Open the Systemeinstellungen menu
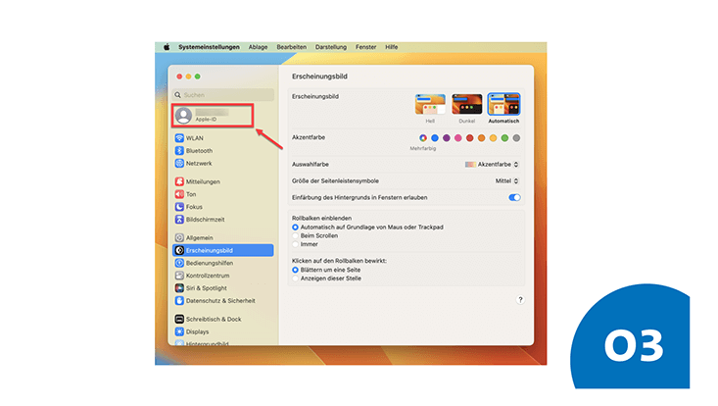The height and width of the screenshot is (406, 718). [209, 47]
